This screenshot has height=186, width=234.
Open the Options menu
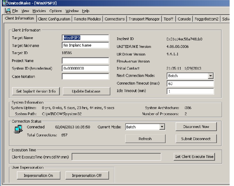click(56, 11)
